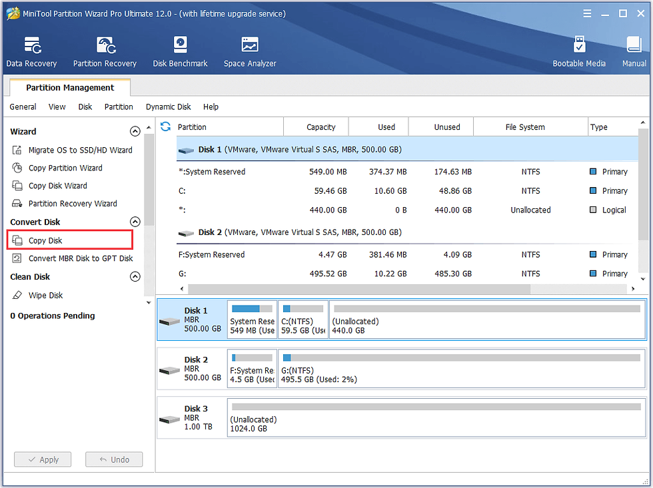This screenshot has height=488, width=653.
Task: Launch Partition Recovery from the toolbar
Action: coord(105,51)
